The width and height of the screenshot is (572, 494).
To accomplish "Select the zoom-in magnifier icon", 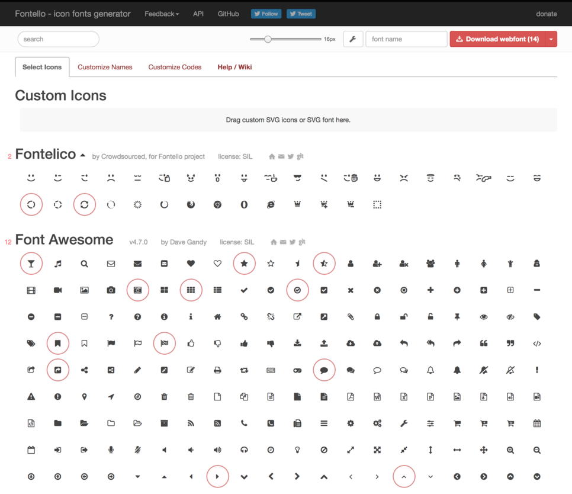I will (510, 450).
